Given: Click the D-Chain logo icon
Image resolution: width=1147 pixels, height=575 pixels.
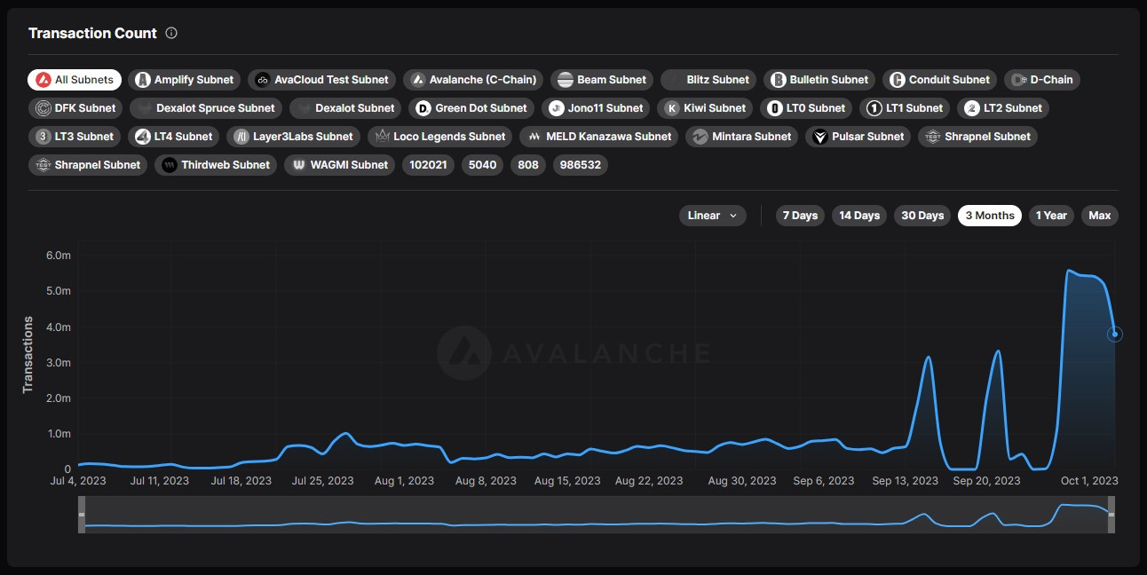Looking at the screenshot, I should (x=1018, y=80).
